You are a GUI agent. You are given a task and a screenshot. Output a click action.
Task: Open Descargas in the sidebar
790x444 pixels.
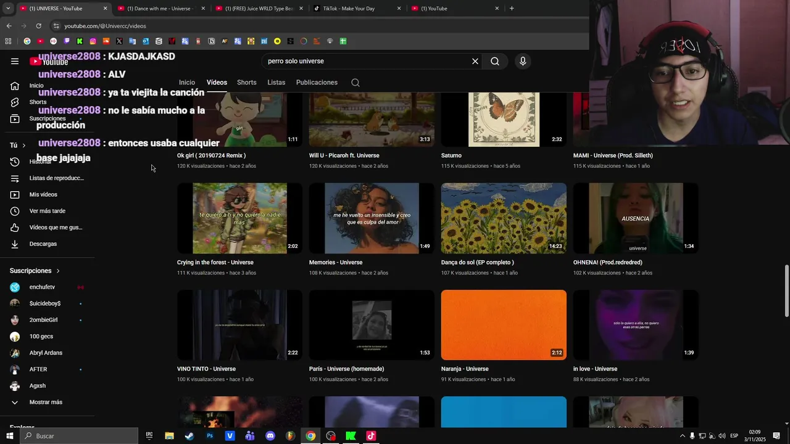tap(47, 244)
